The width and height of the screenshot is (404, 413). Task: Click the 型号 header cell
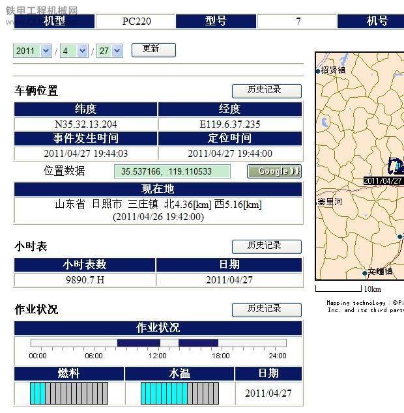(216, 21)
